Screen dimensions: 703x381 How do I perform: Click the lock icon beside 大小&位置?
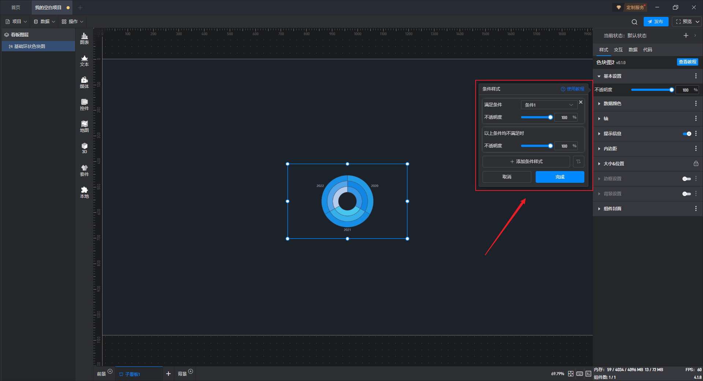(696, 164)
